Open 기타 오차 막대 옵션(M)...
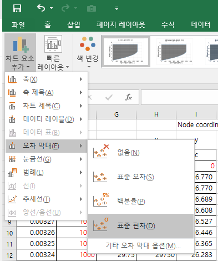The width and height of the screenshot is (218, 261). pyautogui.click(x=141, y=246)
